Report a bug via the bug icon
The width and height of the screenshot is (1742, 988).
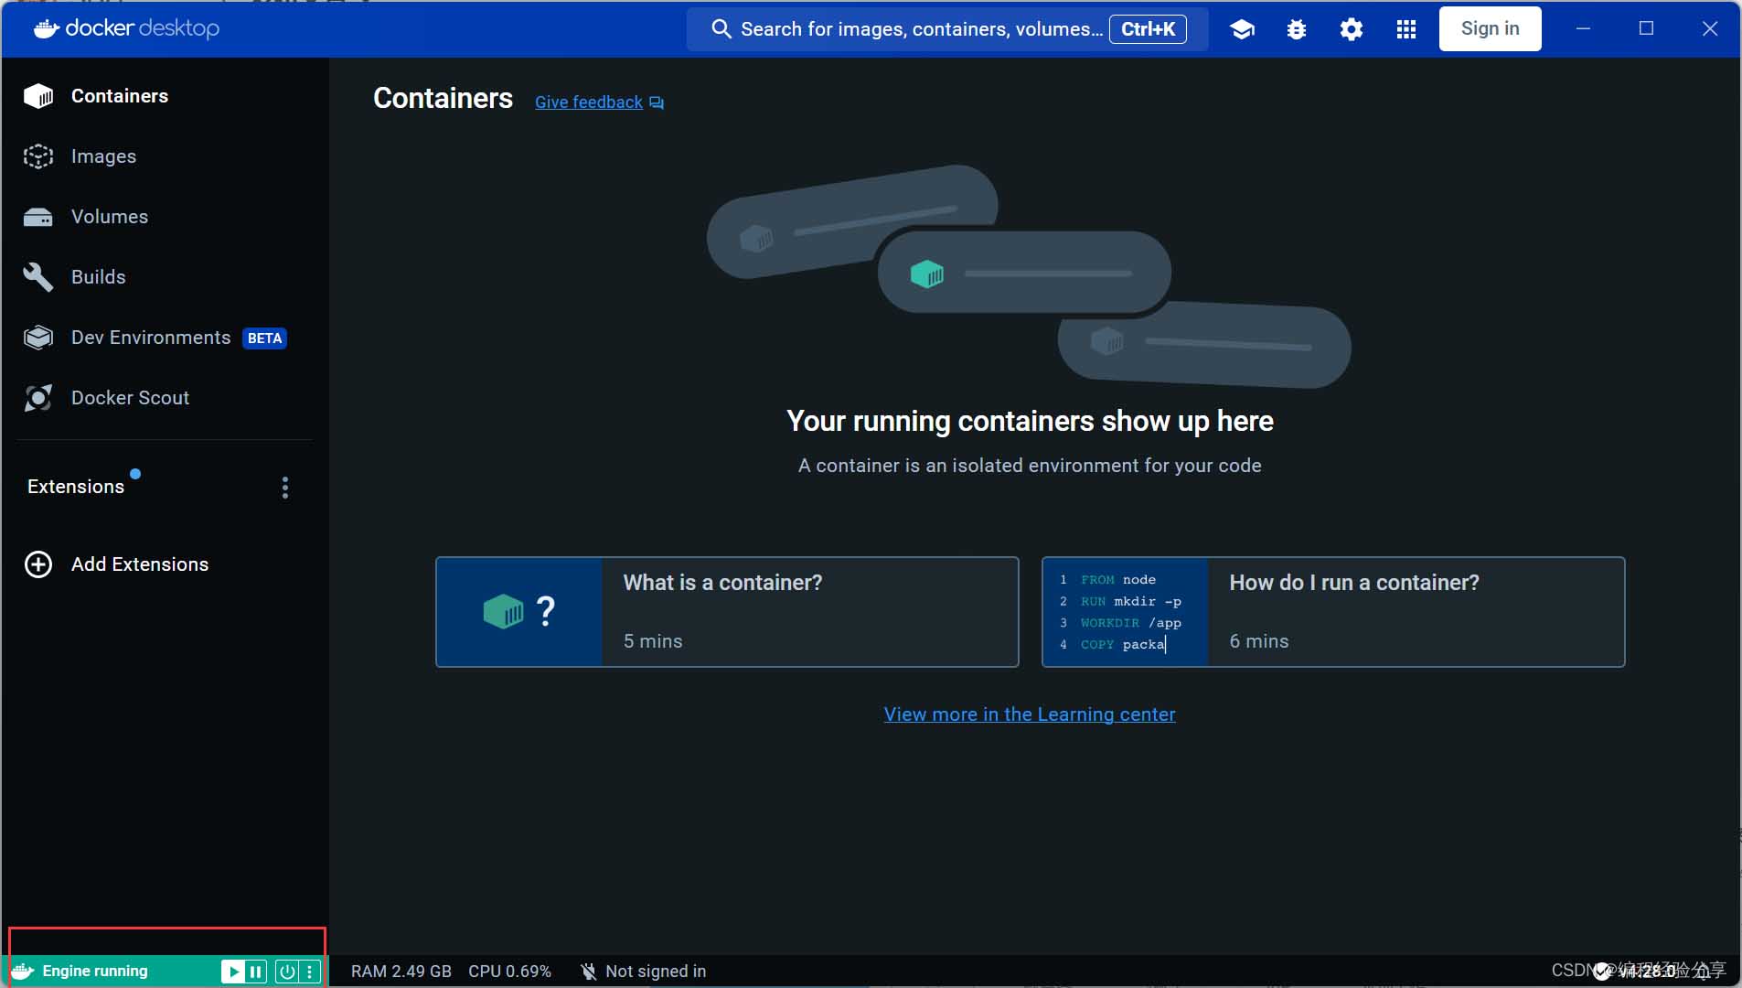1298,28
